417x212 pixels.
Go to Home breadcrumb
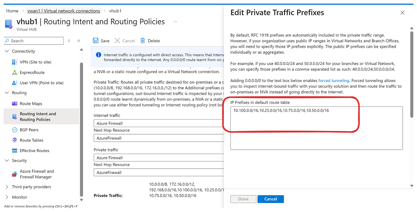12,11
